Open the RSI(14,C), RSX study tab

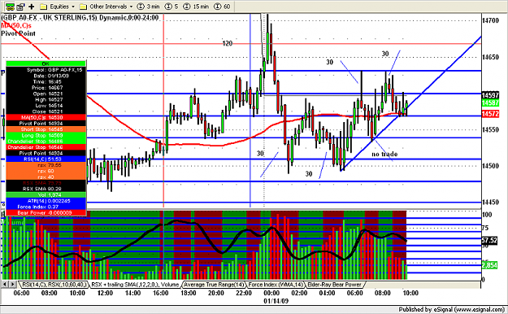54,285
